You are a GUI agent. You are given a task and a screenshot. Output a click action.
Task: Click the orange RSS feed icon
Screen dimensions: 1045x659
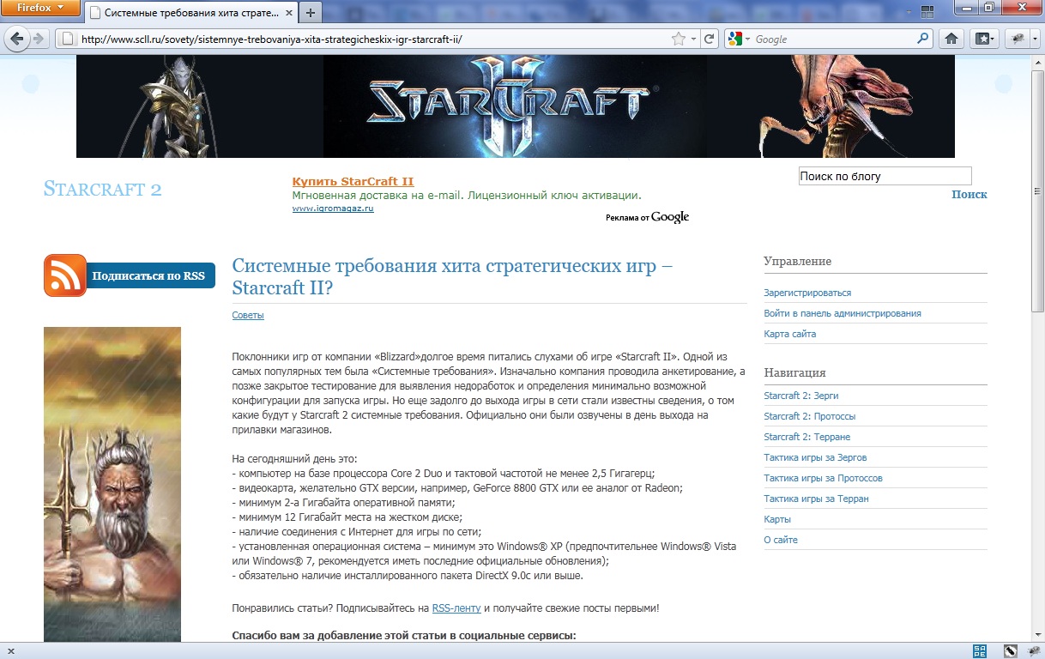coord(65,275)
